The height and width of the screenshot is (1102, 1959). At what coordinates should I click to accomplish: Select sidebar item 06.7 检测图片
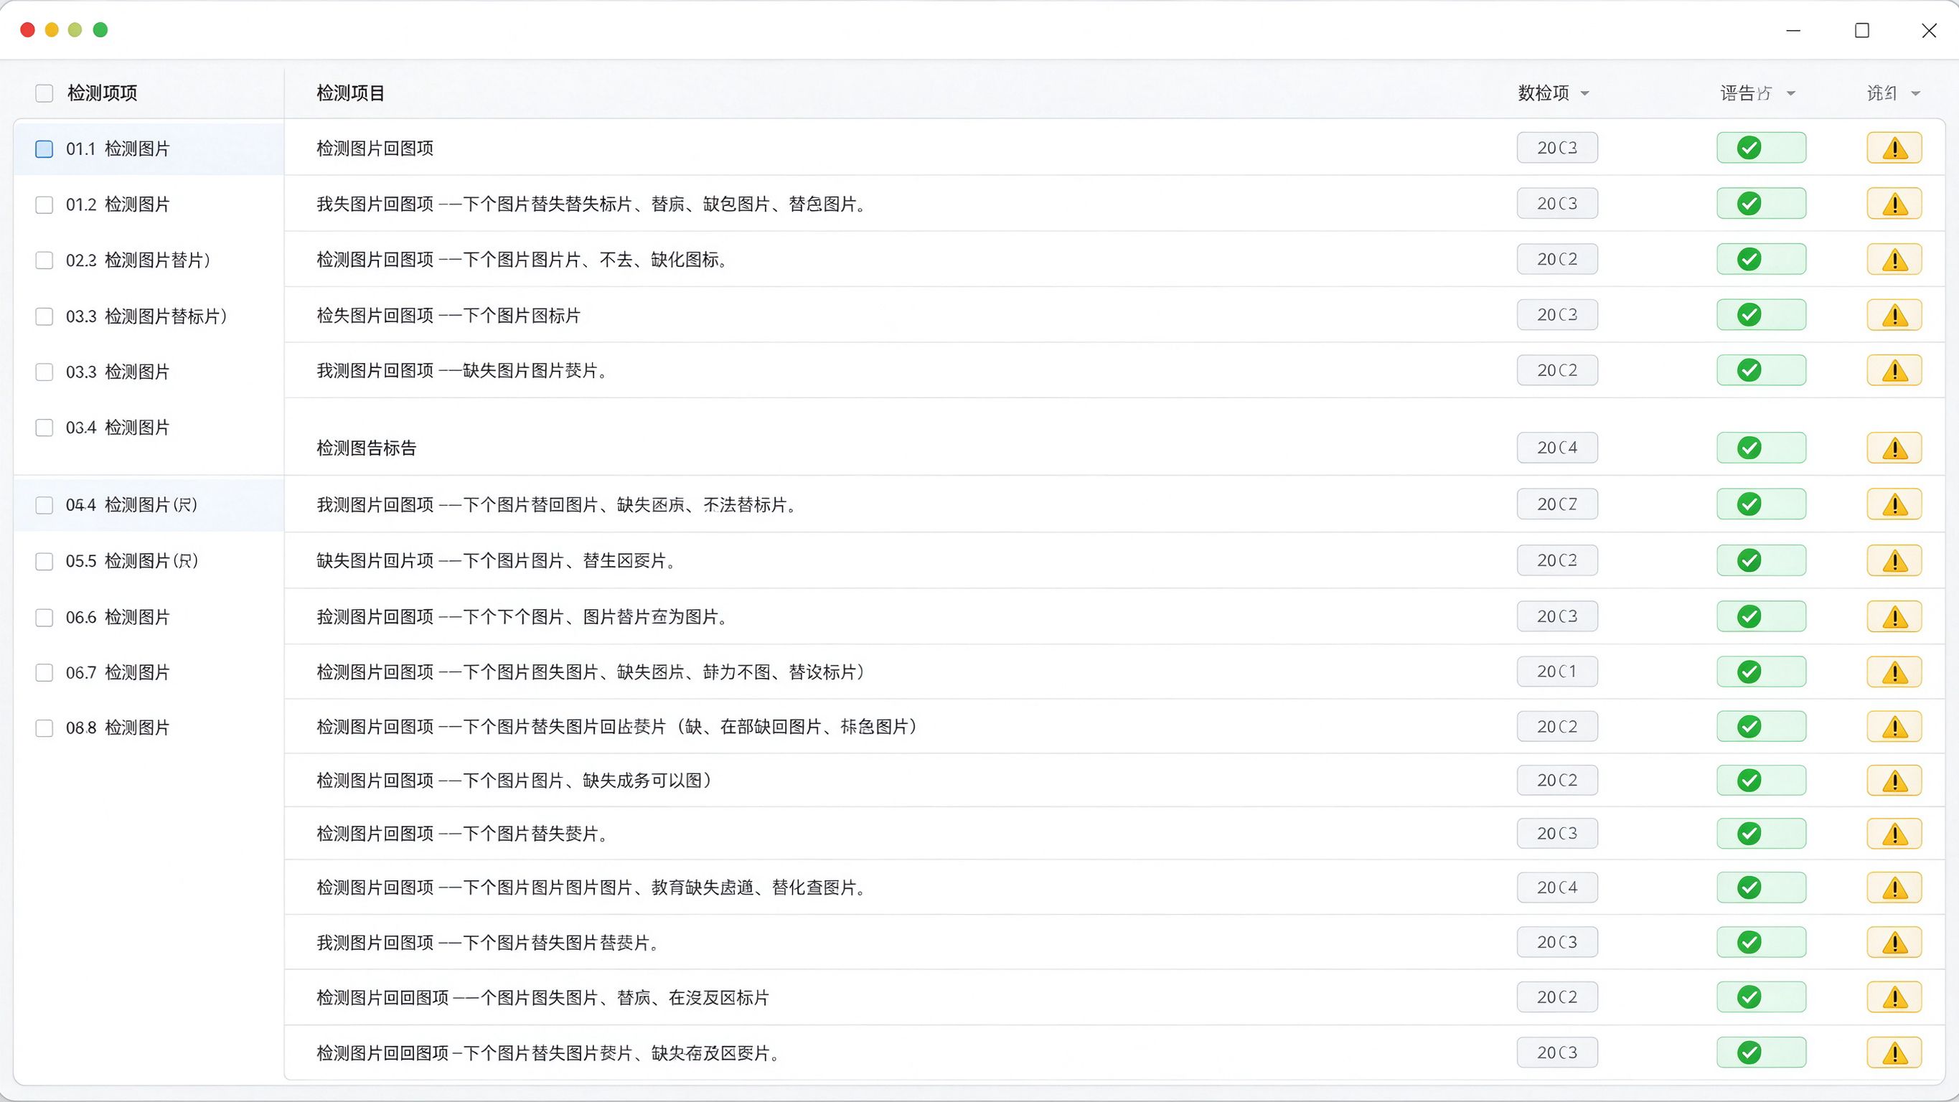pos(149,672)
